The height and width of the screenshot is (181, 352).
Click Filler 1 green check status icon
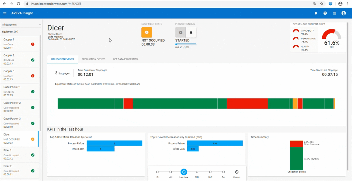33,155
